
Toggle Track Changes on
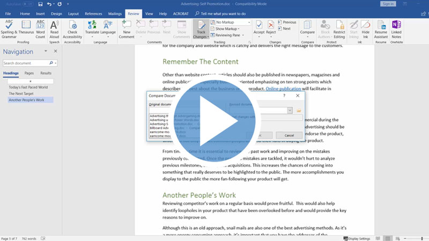201,29
